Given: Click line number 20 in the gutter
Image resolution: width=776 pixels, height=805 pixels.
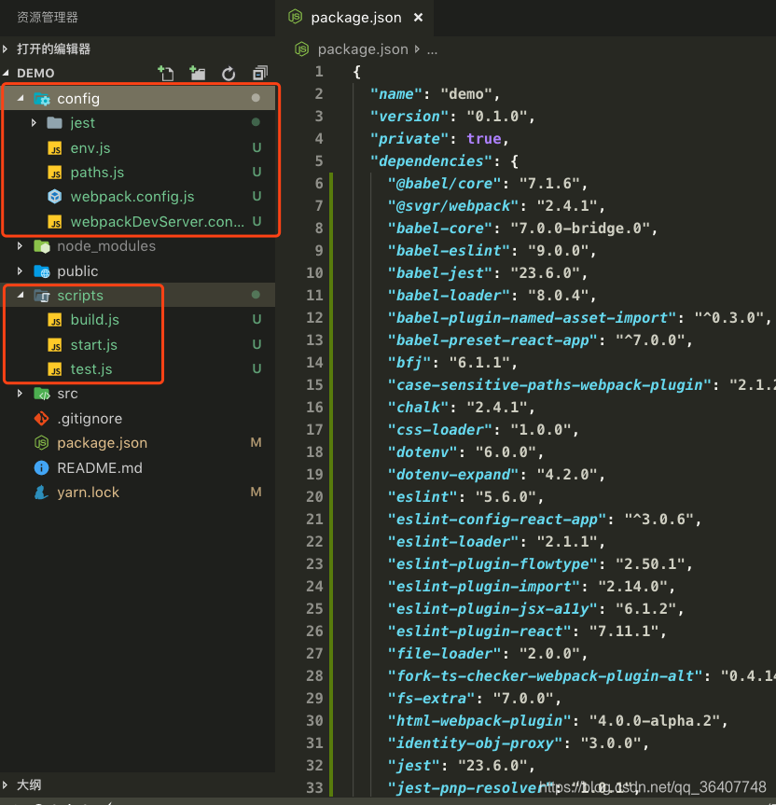Looking at the screenshot, I should click(x=314, y=497).
